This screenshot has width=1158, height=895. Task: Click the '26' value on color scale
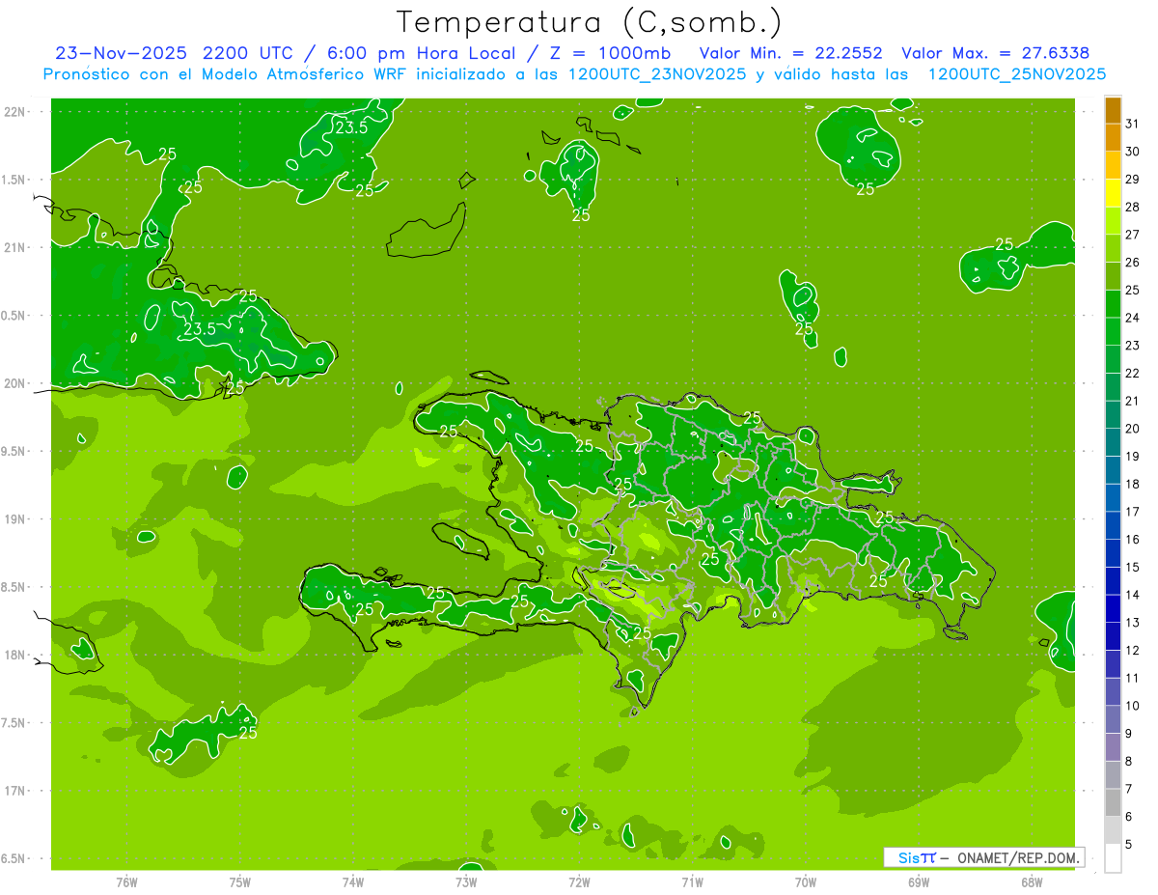(x=1133, y=263)
